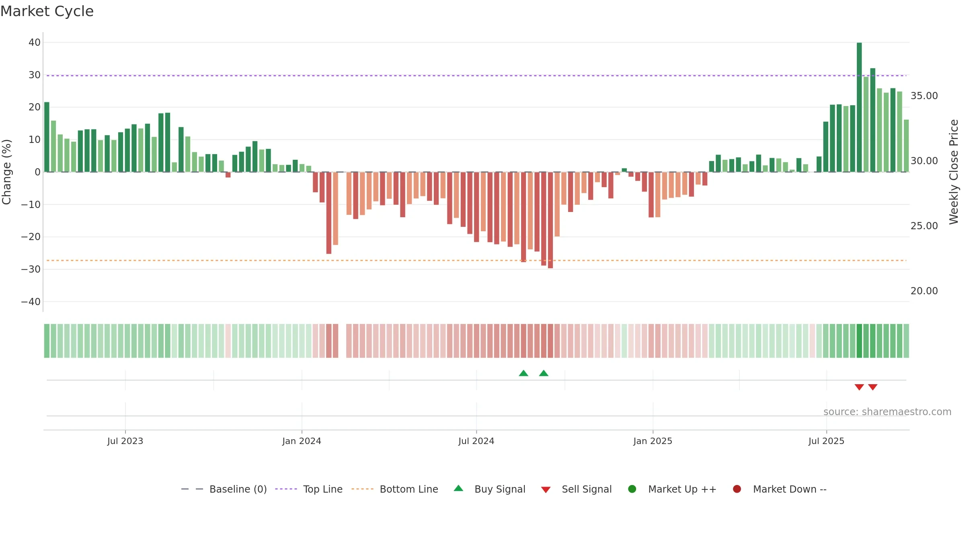The width and height of the screenshot is (965, 542).
Task: Click the grey dashed Baseline sample in legend
Action: (x=192, y=489)
